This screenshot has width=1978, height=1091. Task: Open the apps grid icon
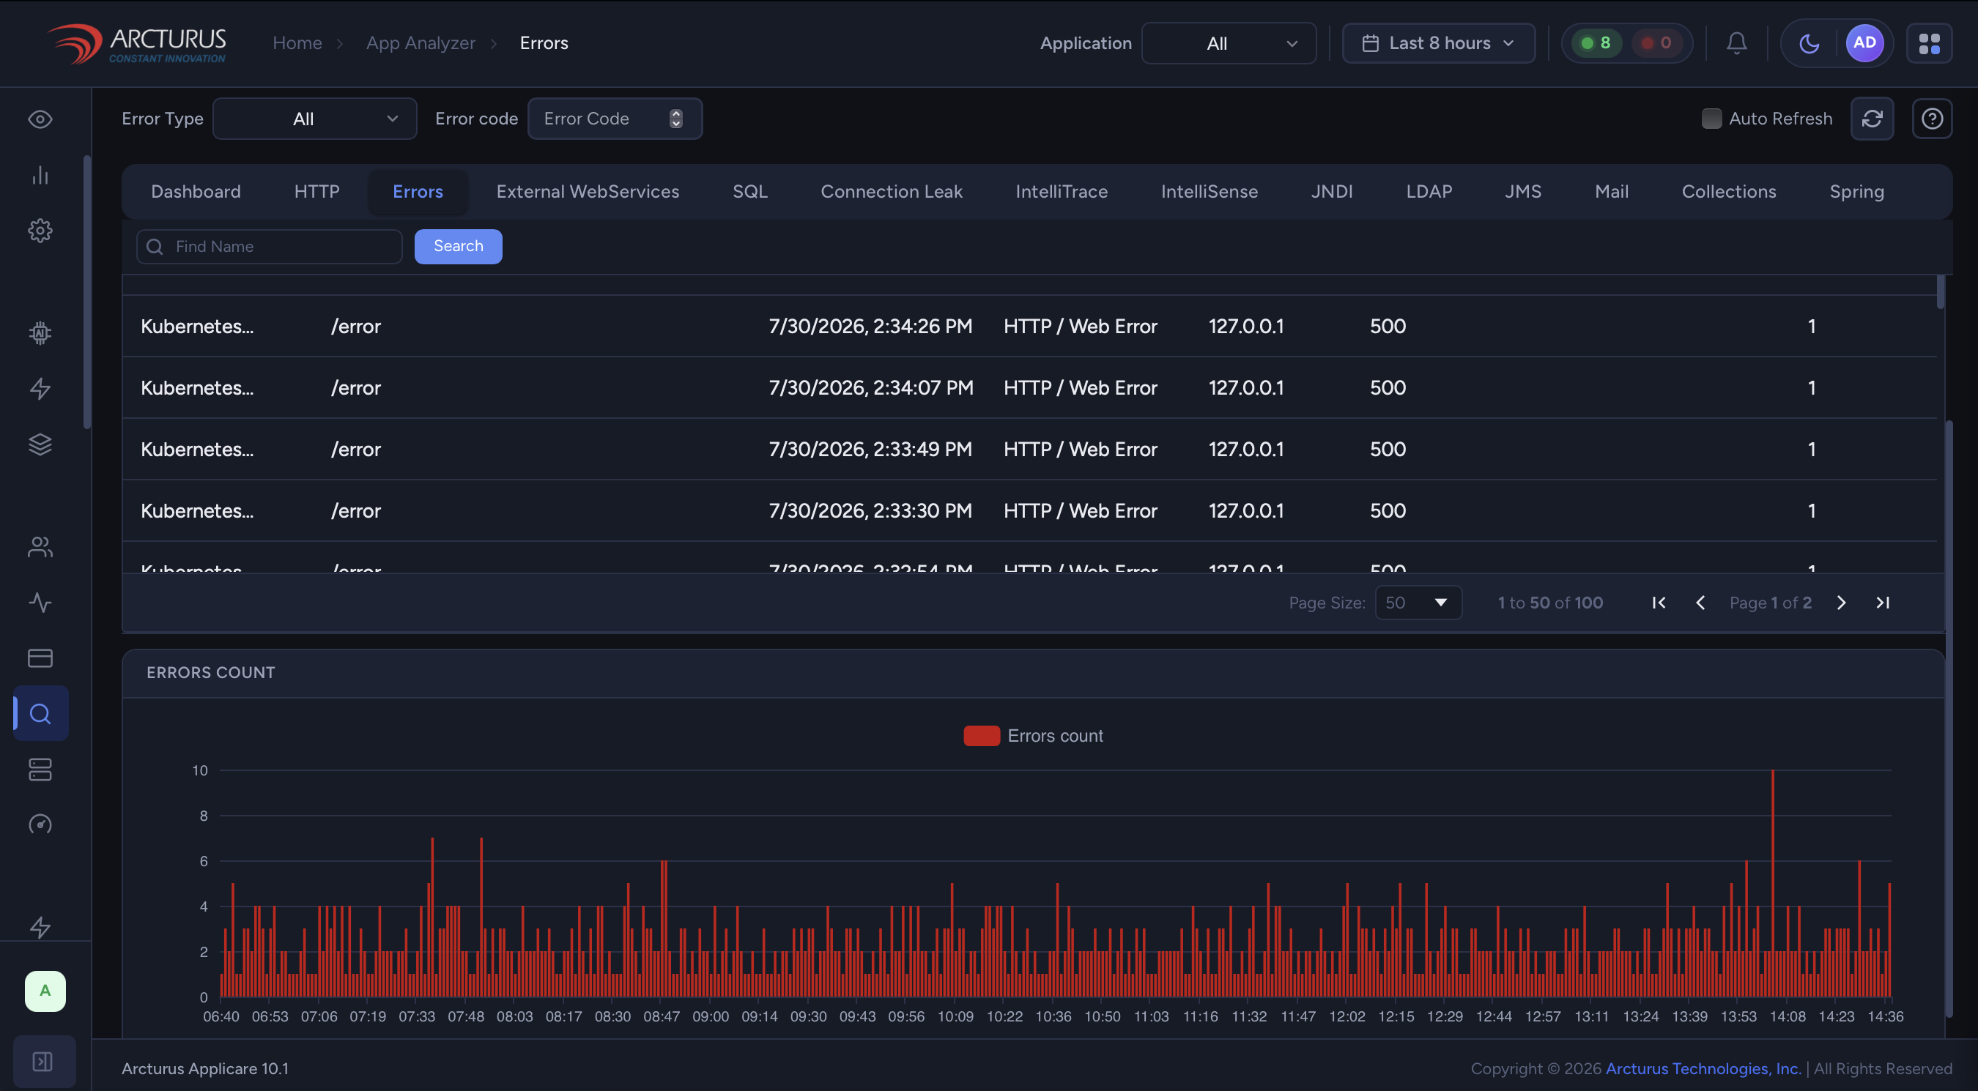[x=1930, y=43]
